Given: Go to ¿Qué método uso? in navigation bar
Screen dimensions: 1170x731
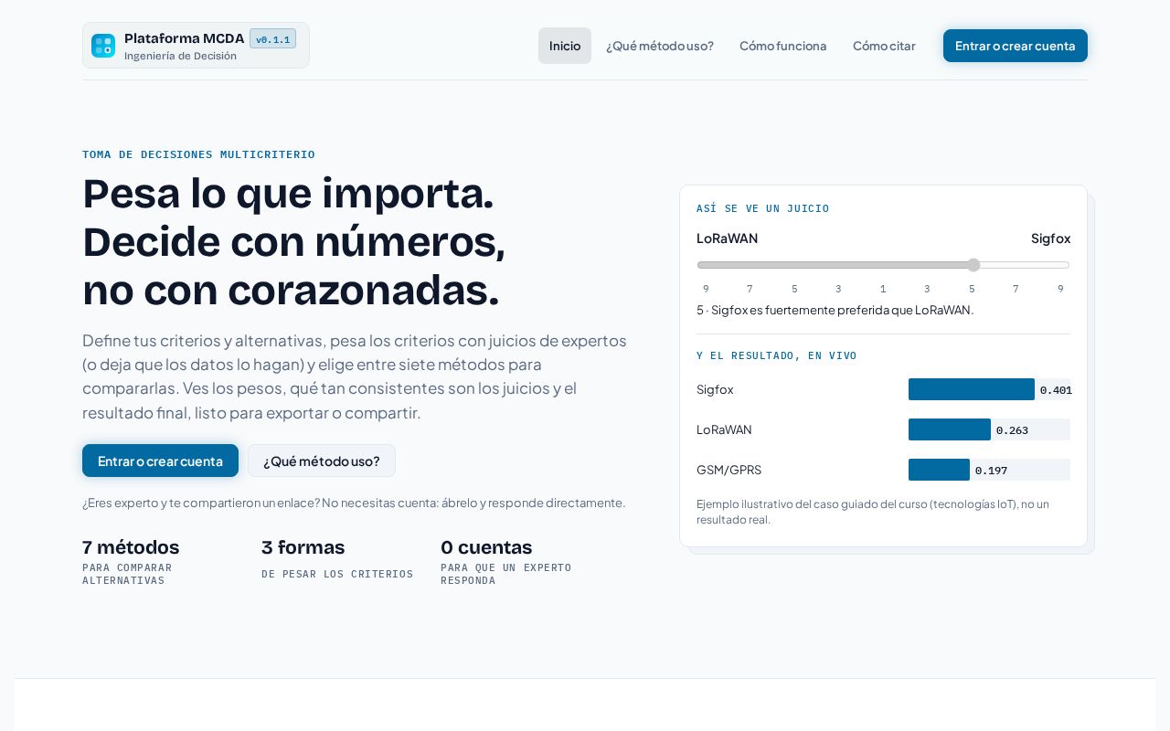Looking at the screenshot, I should [x=660, y=46].
